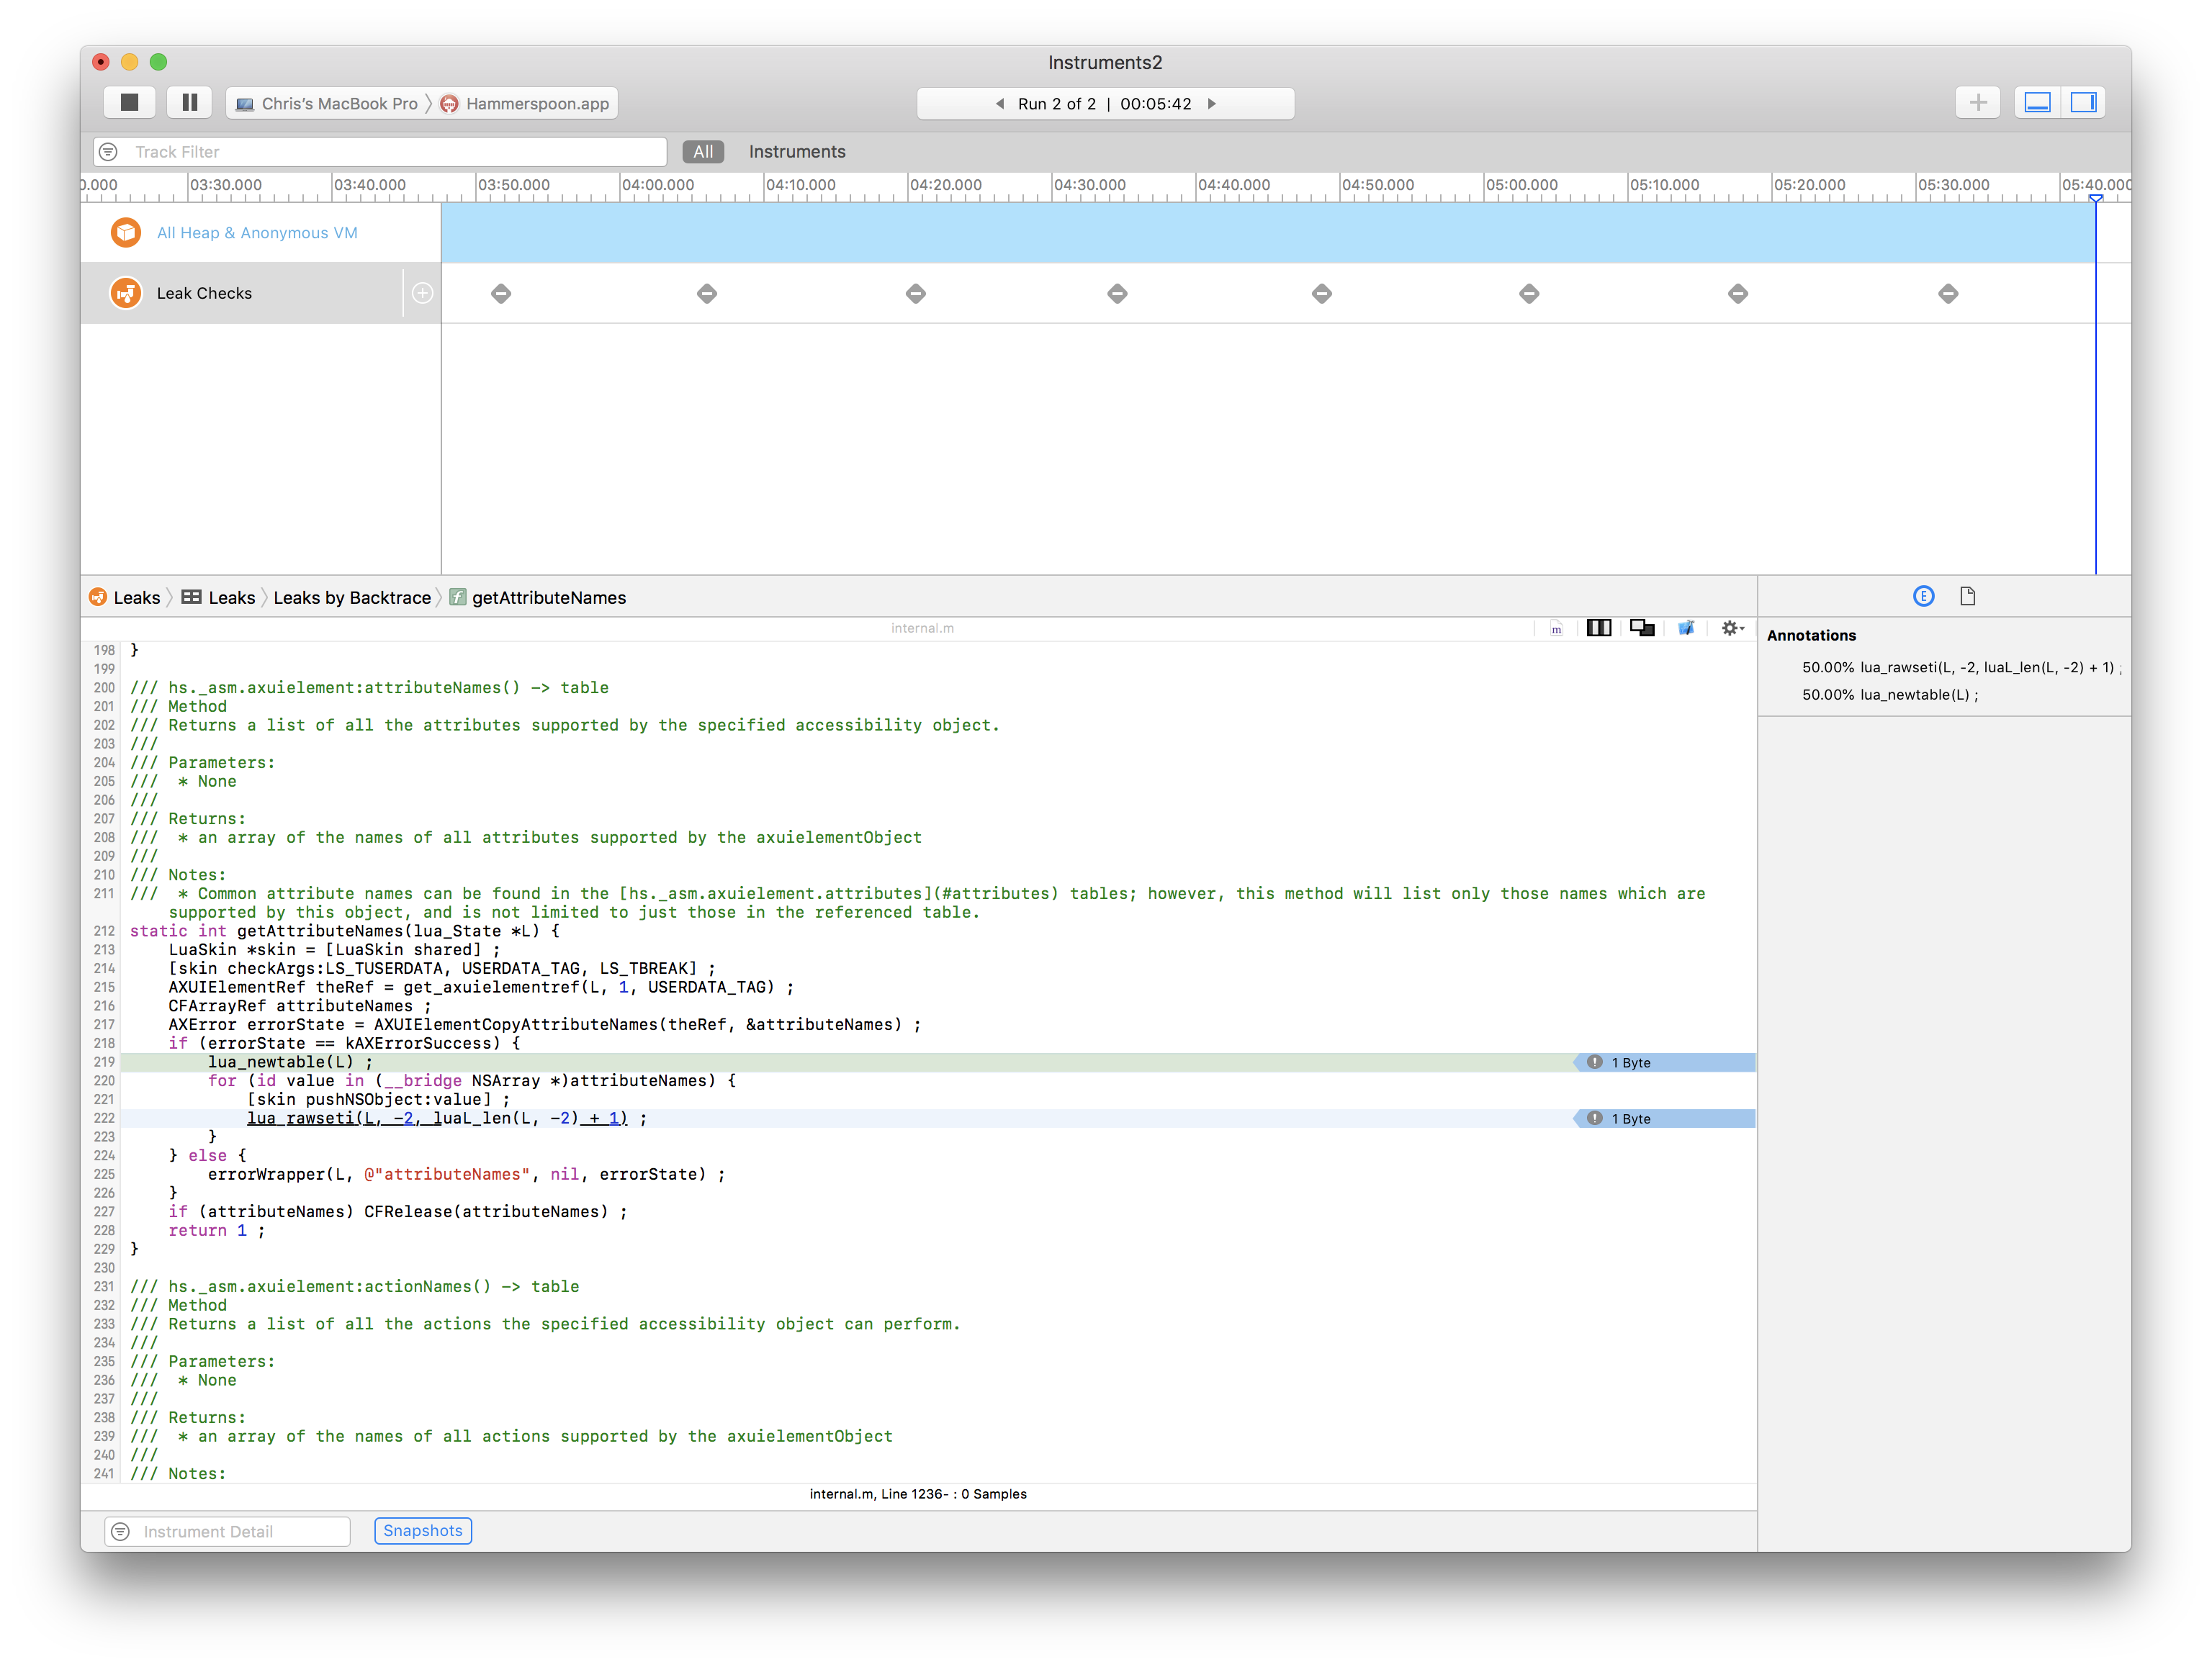
Task: Click info icon on line 219 badge
Action: tap(1594, 1062)
